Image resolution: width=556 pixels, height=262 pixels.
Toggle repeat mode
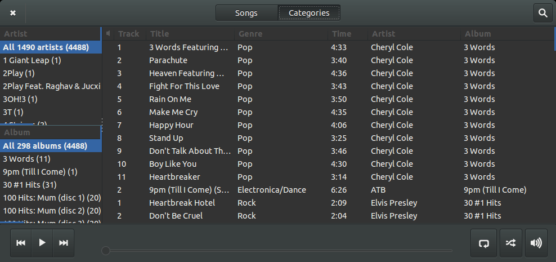[483, 243]
